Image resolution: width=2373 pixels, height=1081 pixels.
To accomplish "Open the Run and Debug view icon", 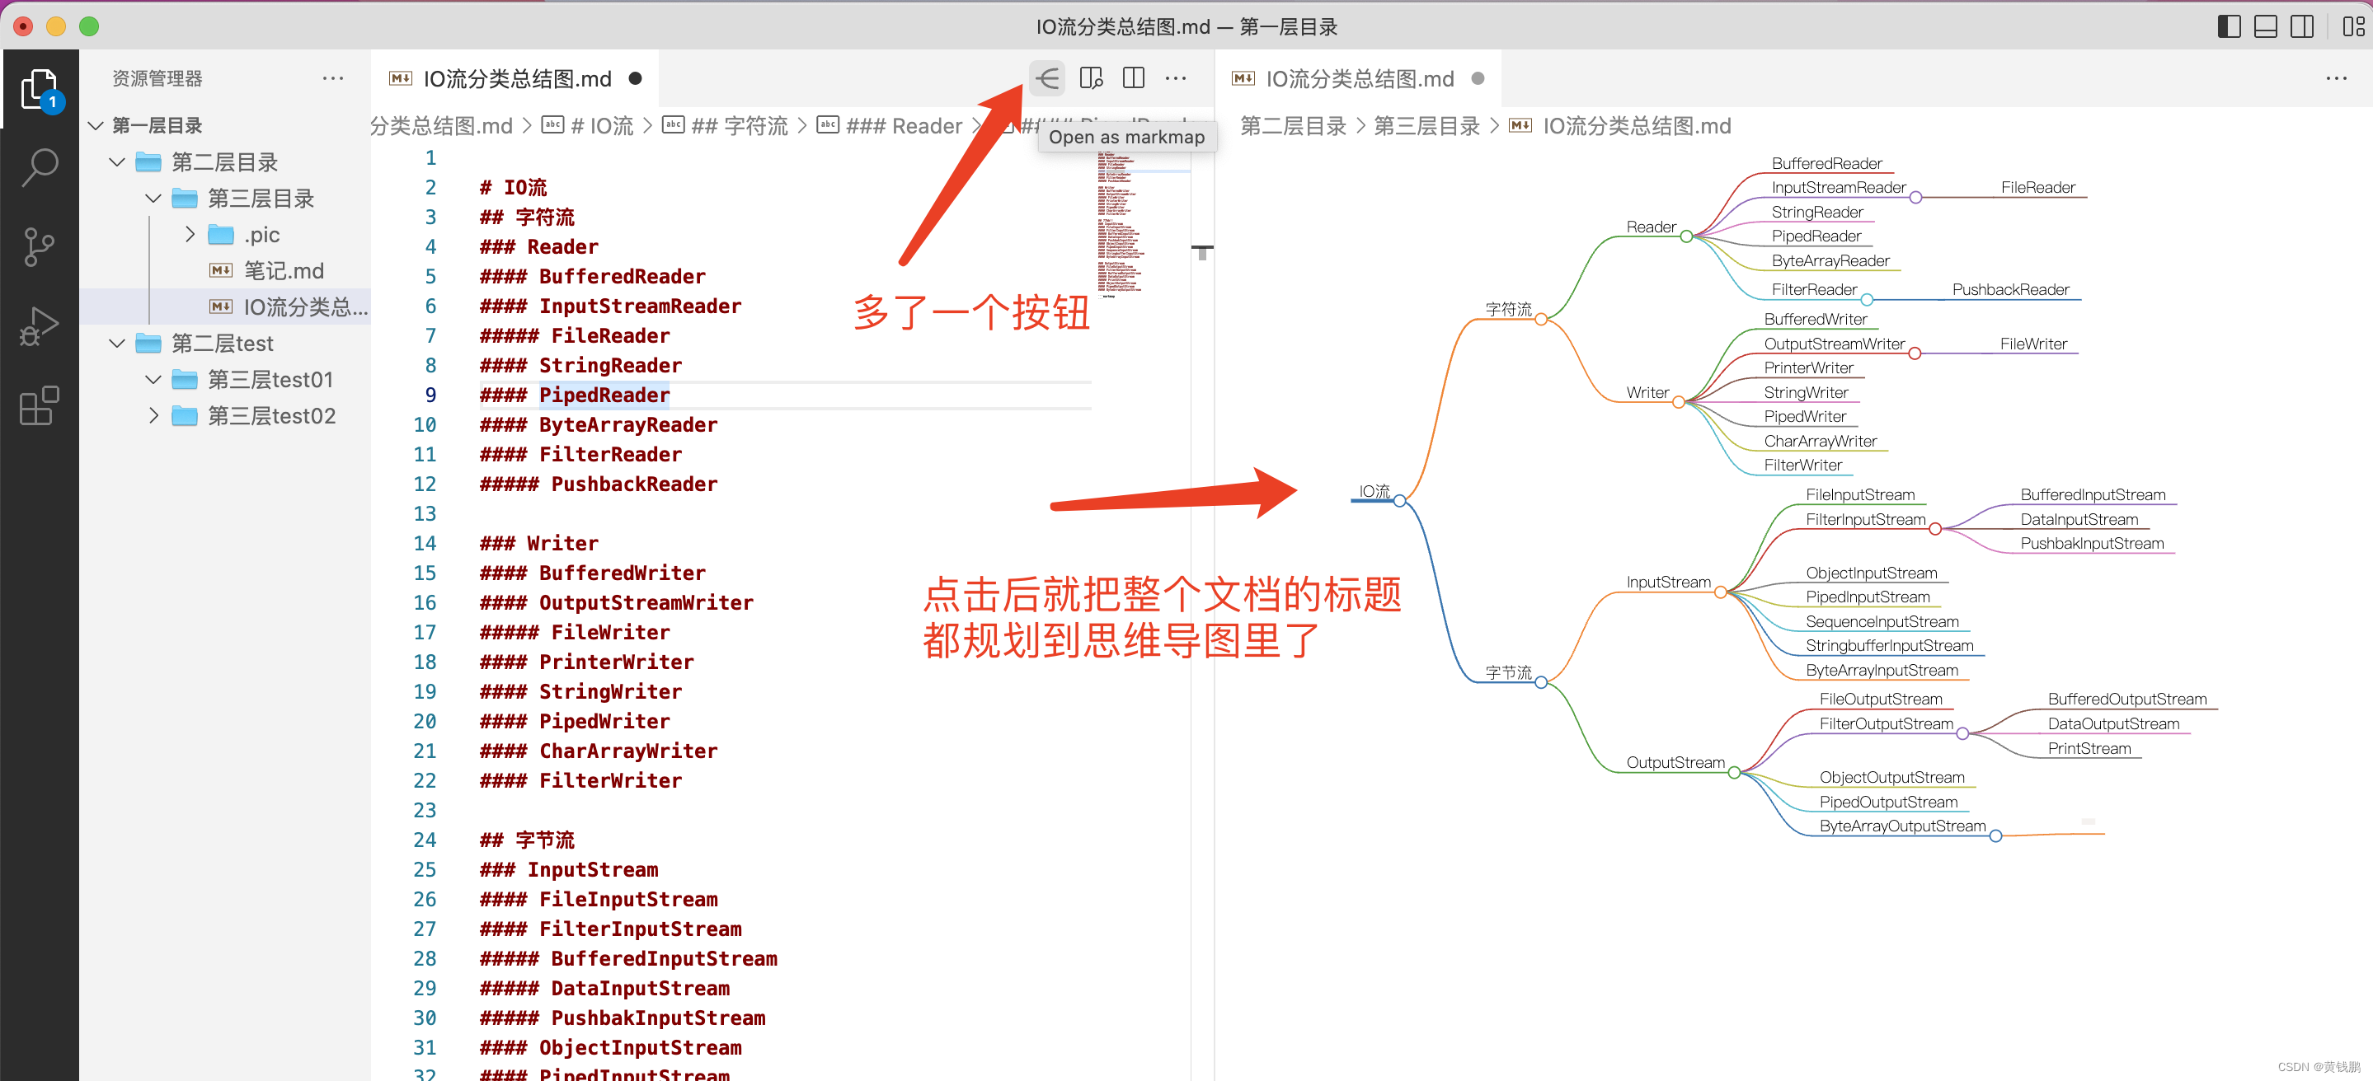I will click(39, 326).
